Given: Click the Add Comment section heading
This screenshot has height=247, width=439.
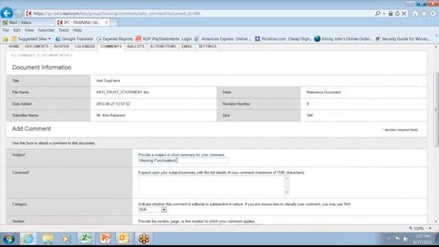Looking at the screenshot, I should click(x=32, y=129).
